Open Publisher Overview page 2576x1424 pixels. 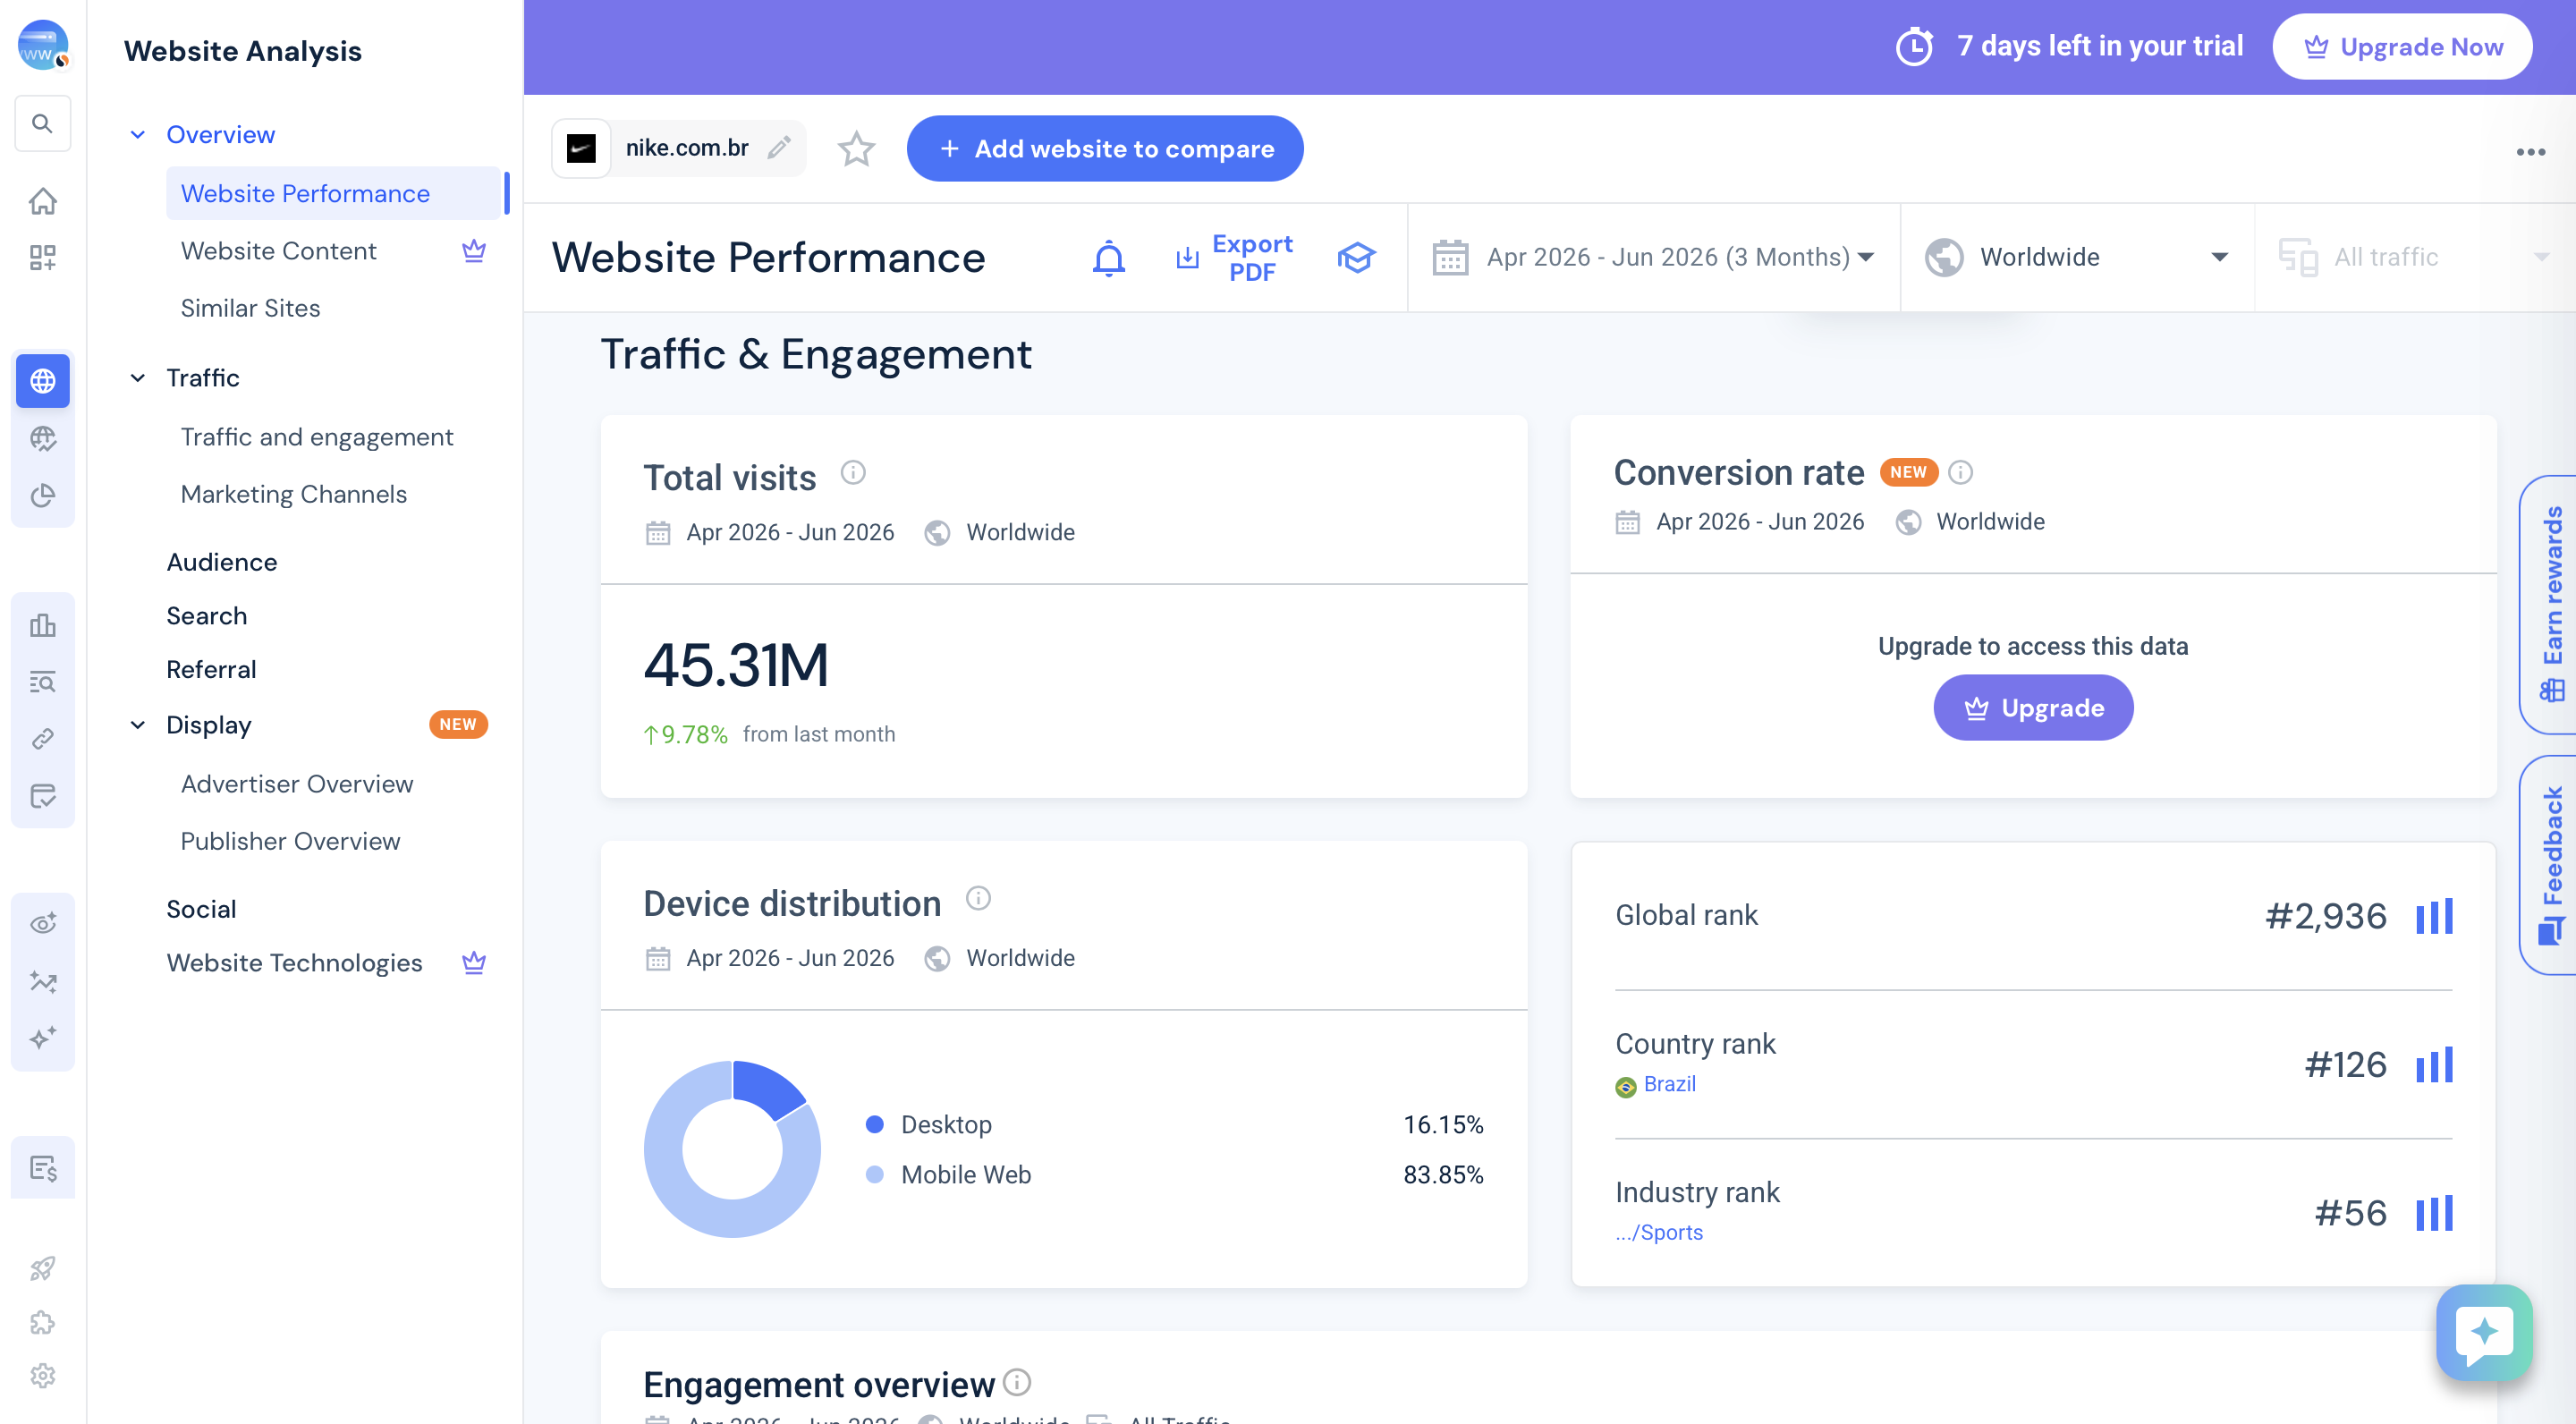(333, 841)
